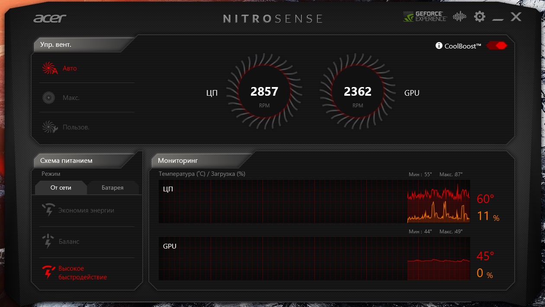
Task: Click the audio equalizer waveform icon
Action: pyautogui.click(x=459, y=17)
